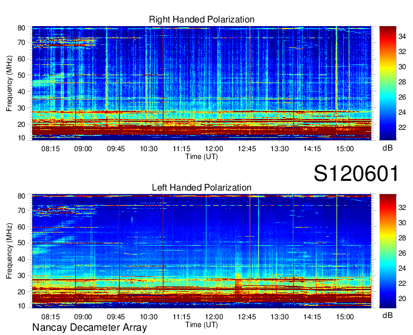Click the 70 MHz tick on left-handed plot

point(21,211)
